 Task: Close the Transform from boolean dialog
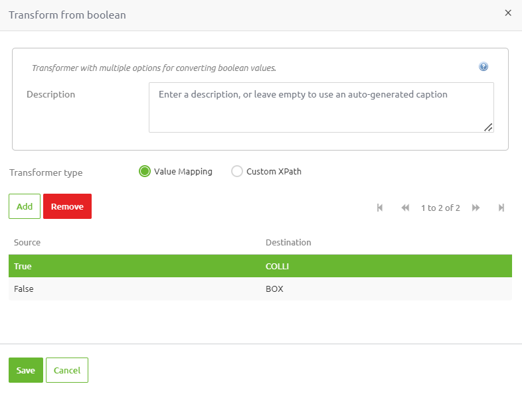point(508,13)
